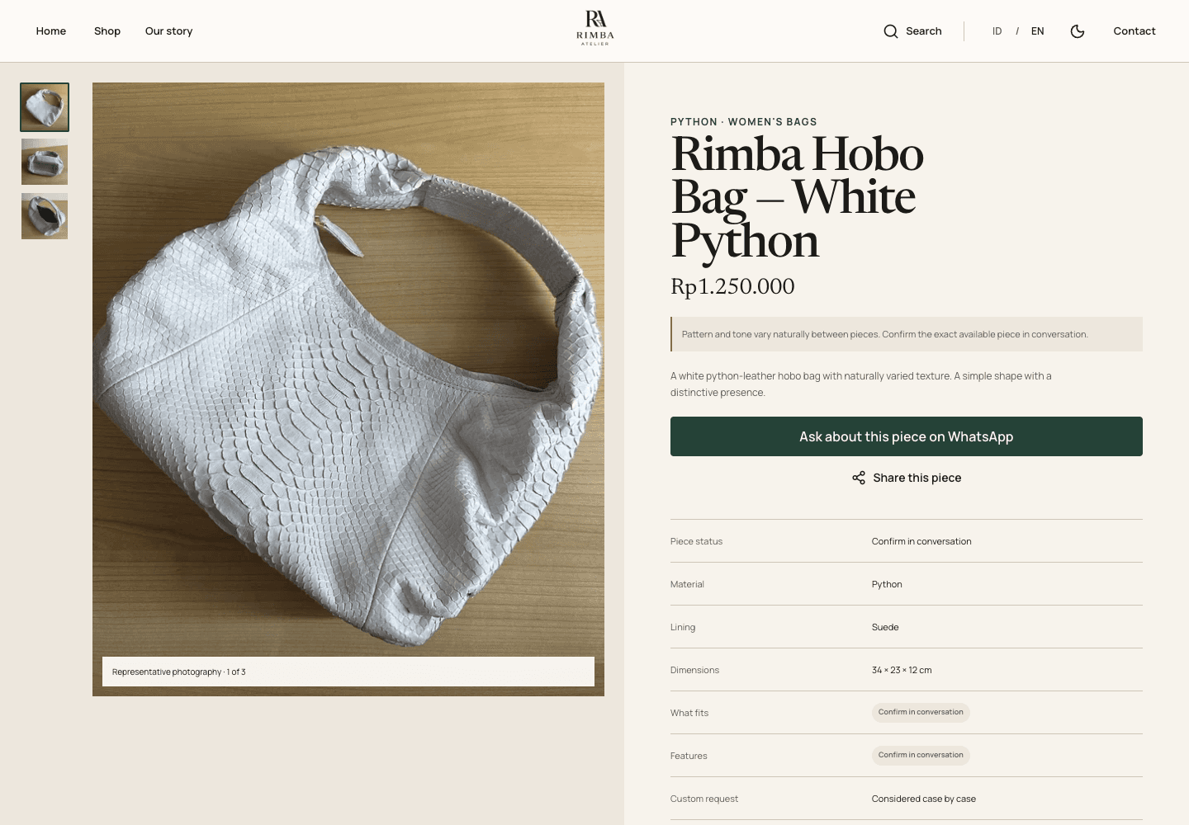The width and height of the screenshot is (1189, 825).
Task: Open the Contact page
Action: pos(1135,31)
